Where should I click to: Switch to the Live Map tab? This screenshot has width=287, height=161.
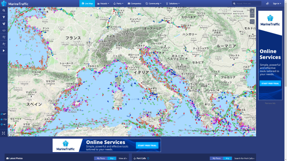point(87,4)
